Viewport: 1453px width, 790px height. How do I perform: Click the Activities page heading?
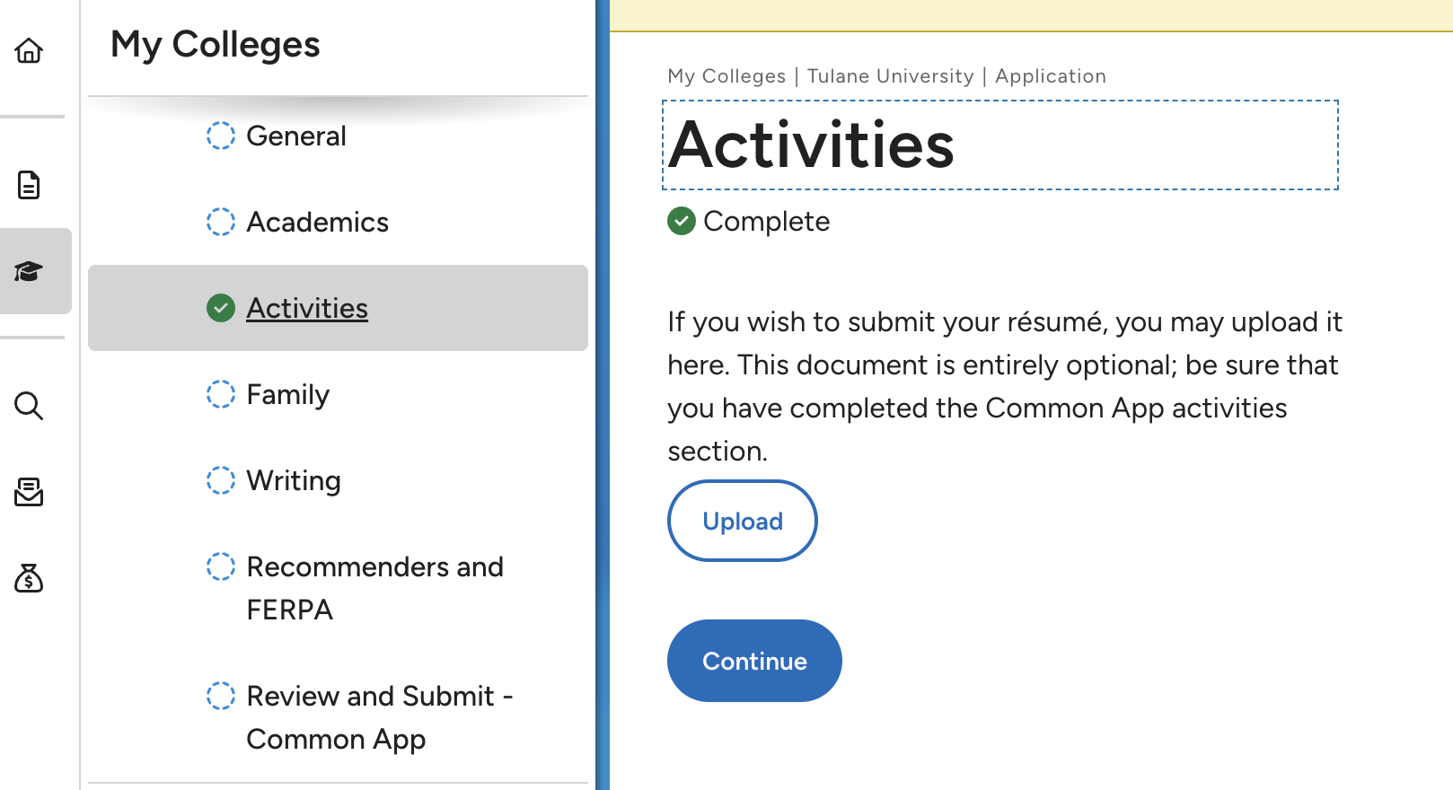click(x=811, y=145)
